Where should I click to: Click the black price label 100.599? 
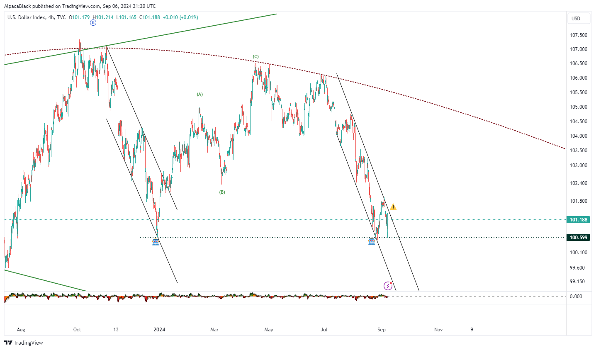[x=579, y=238]
